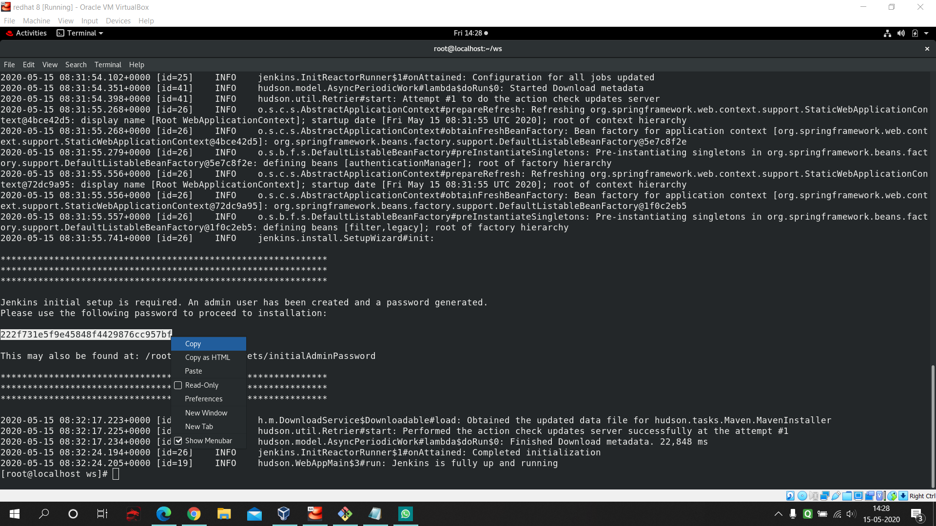The image size is (936, 526).
Task: Click the network adapter indicator in VirtualBox status bar
Action: point(825,496)
